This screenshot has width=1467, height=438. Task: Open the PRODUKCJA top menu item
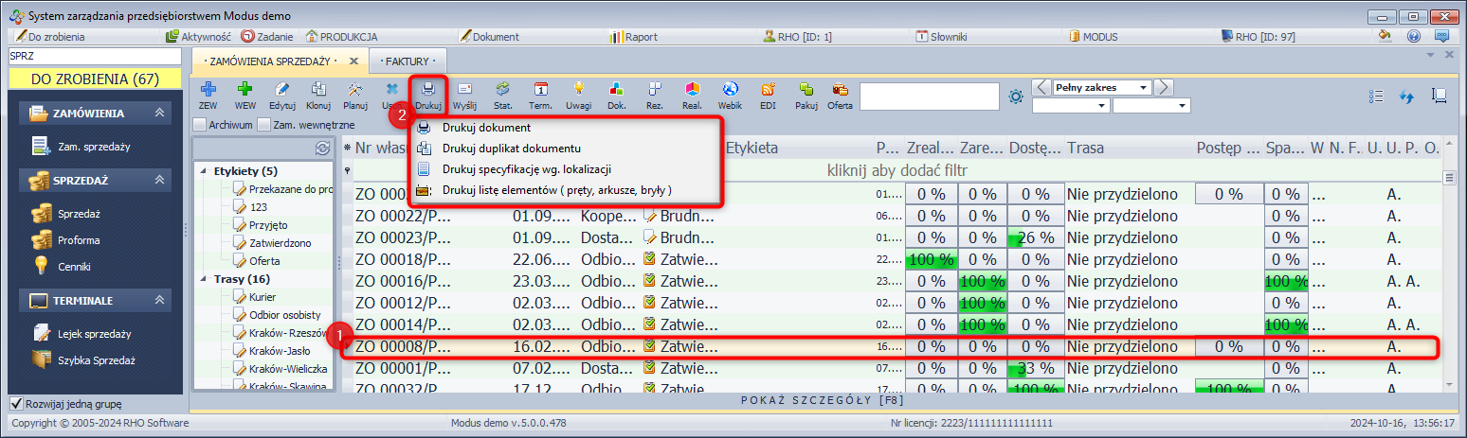341,37
